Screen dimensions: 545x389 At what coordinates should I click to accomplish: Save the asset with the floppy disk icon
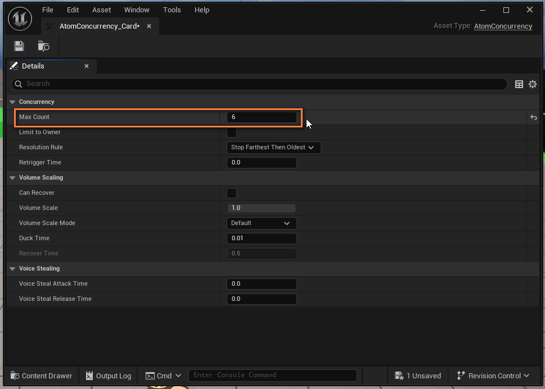click(x=19, y=46)
